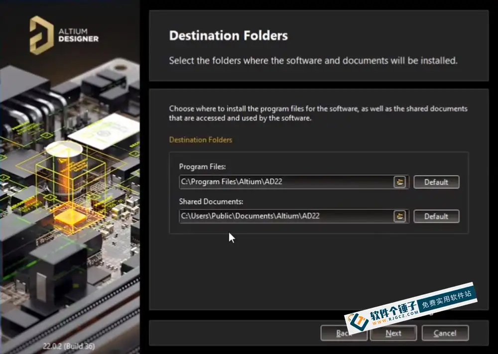The height and width of the screenshot is (354, 498).
Task: Cancel the installation
Action: tap(445, 333)
